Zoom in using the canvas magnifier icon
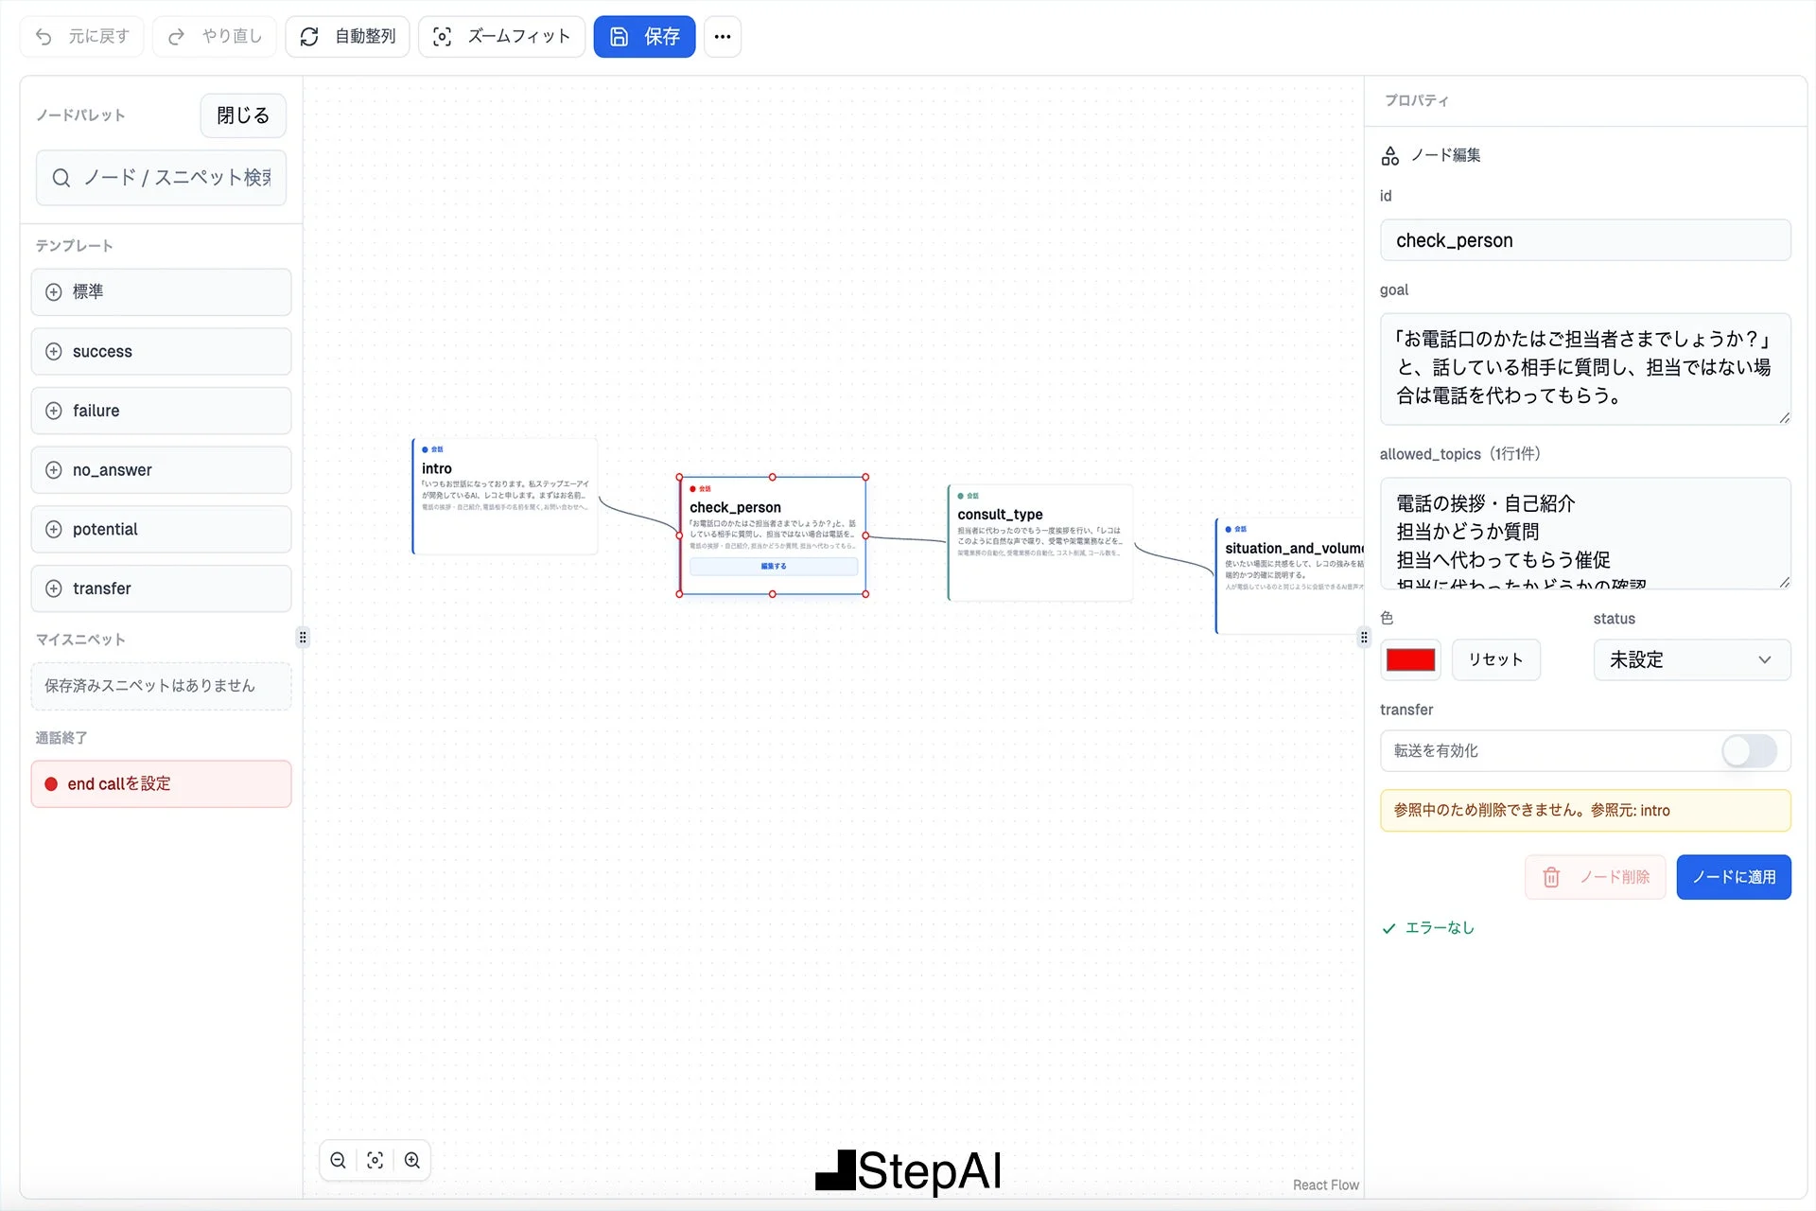This screenshot has width=1816, height=1211. [x=411, y=1159]
